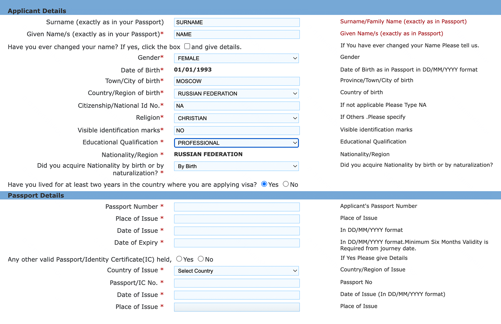
Task: Focus the Passport/IC No. input field
Action: [237, 283]
